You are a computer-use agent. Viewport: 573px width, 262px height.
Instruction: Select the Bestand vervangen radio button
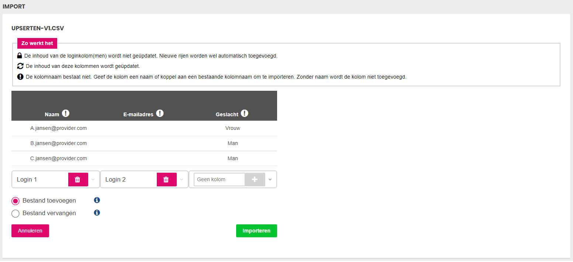(15, 214)
